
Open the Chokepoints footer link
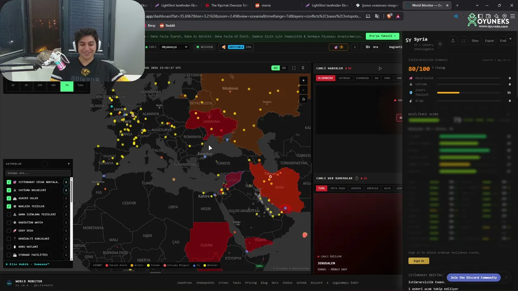[205, 283]
